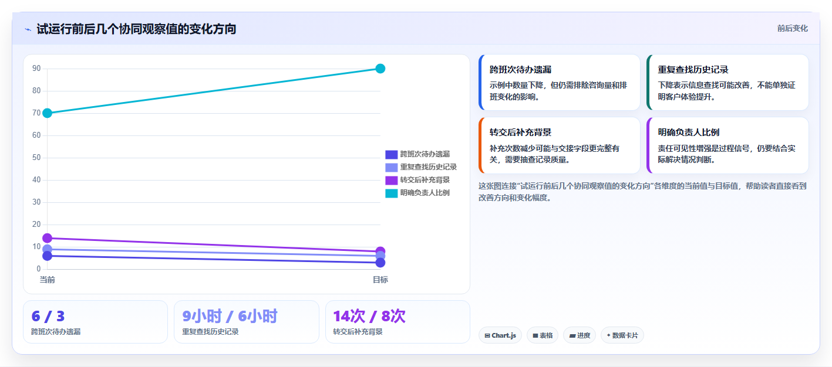Click the 表格 chip icon
The image size is (832, 367).
[535, 336]
